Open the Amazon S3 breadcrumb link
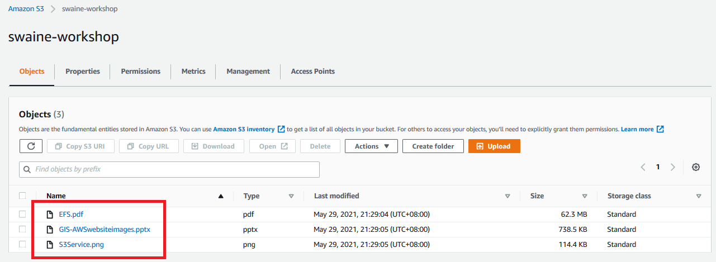This screenshot has height=262, width=716. coord(25,9)
